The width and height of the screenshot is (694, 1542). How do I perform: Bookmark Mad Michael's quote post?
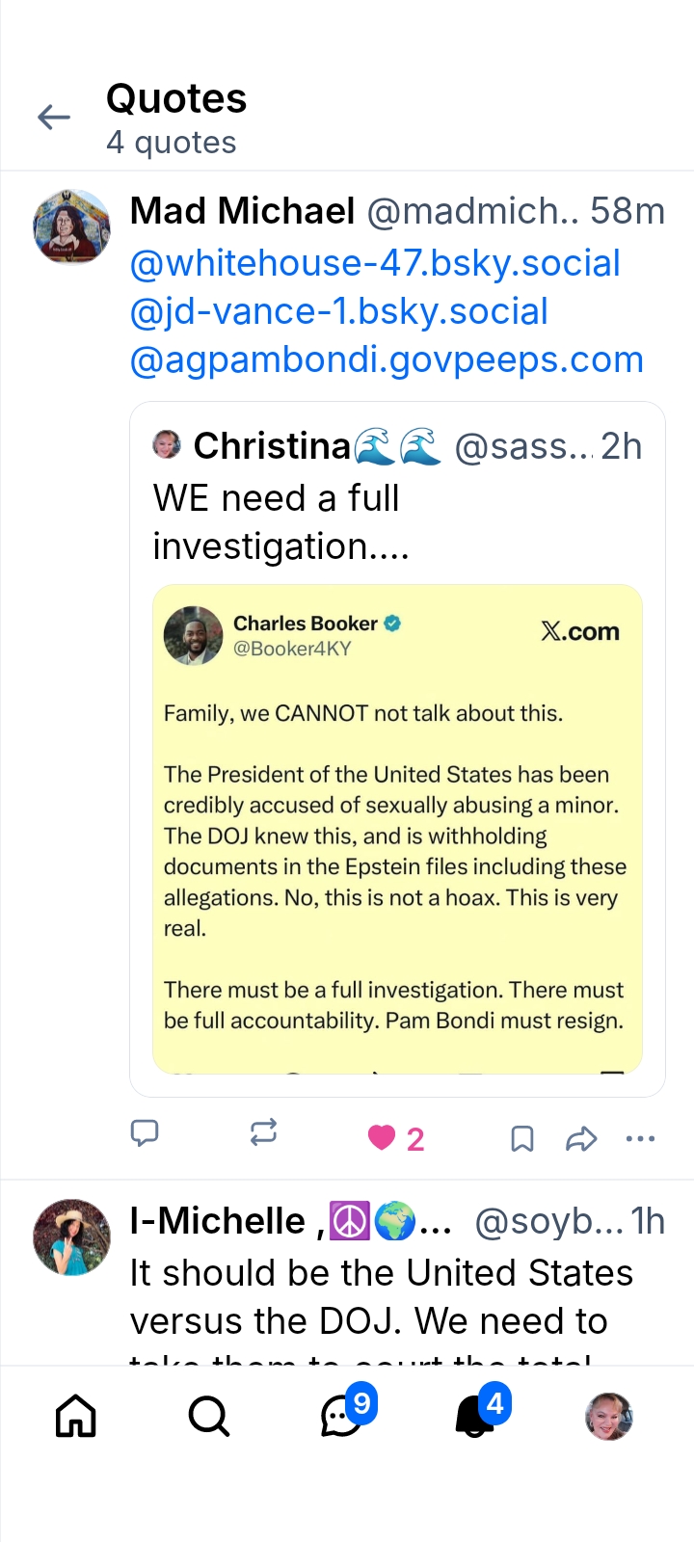coord(521,1139)
